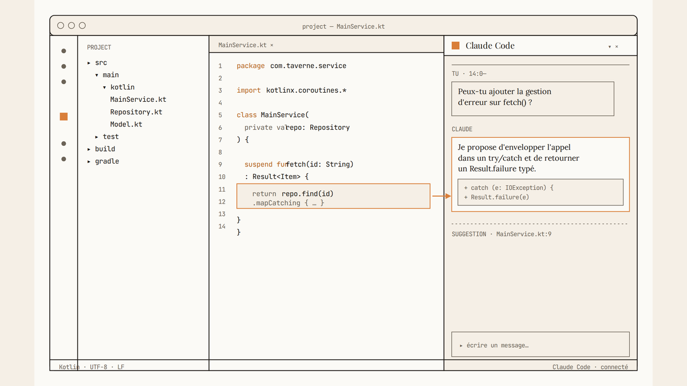687x386 pixels.
Task: Click the UTF-8 encoding in status bar
Action: pyautogui.click(x=98, y=367)
